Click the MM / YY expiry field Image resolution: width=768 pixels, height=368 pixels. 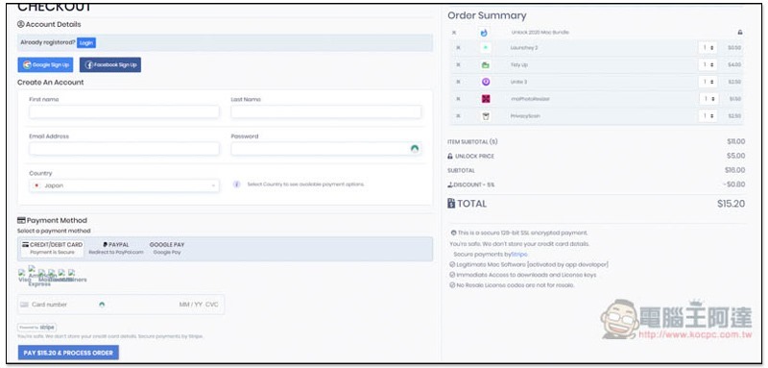pos(190,305)
